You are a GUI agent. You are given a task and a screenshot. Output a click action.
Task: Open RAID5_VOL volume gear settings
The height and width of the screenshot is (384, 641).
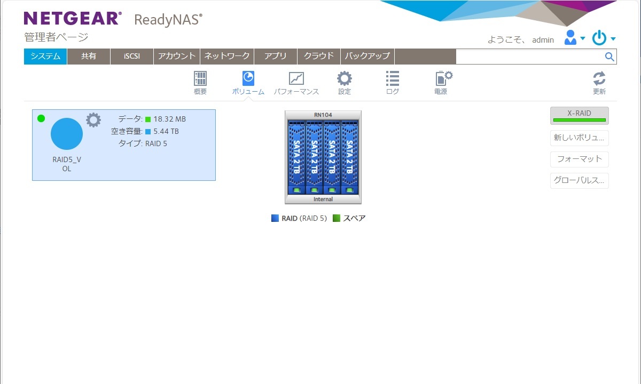93,120
